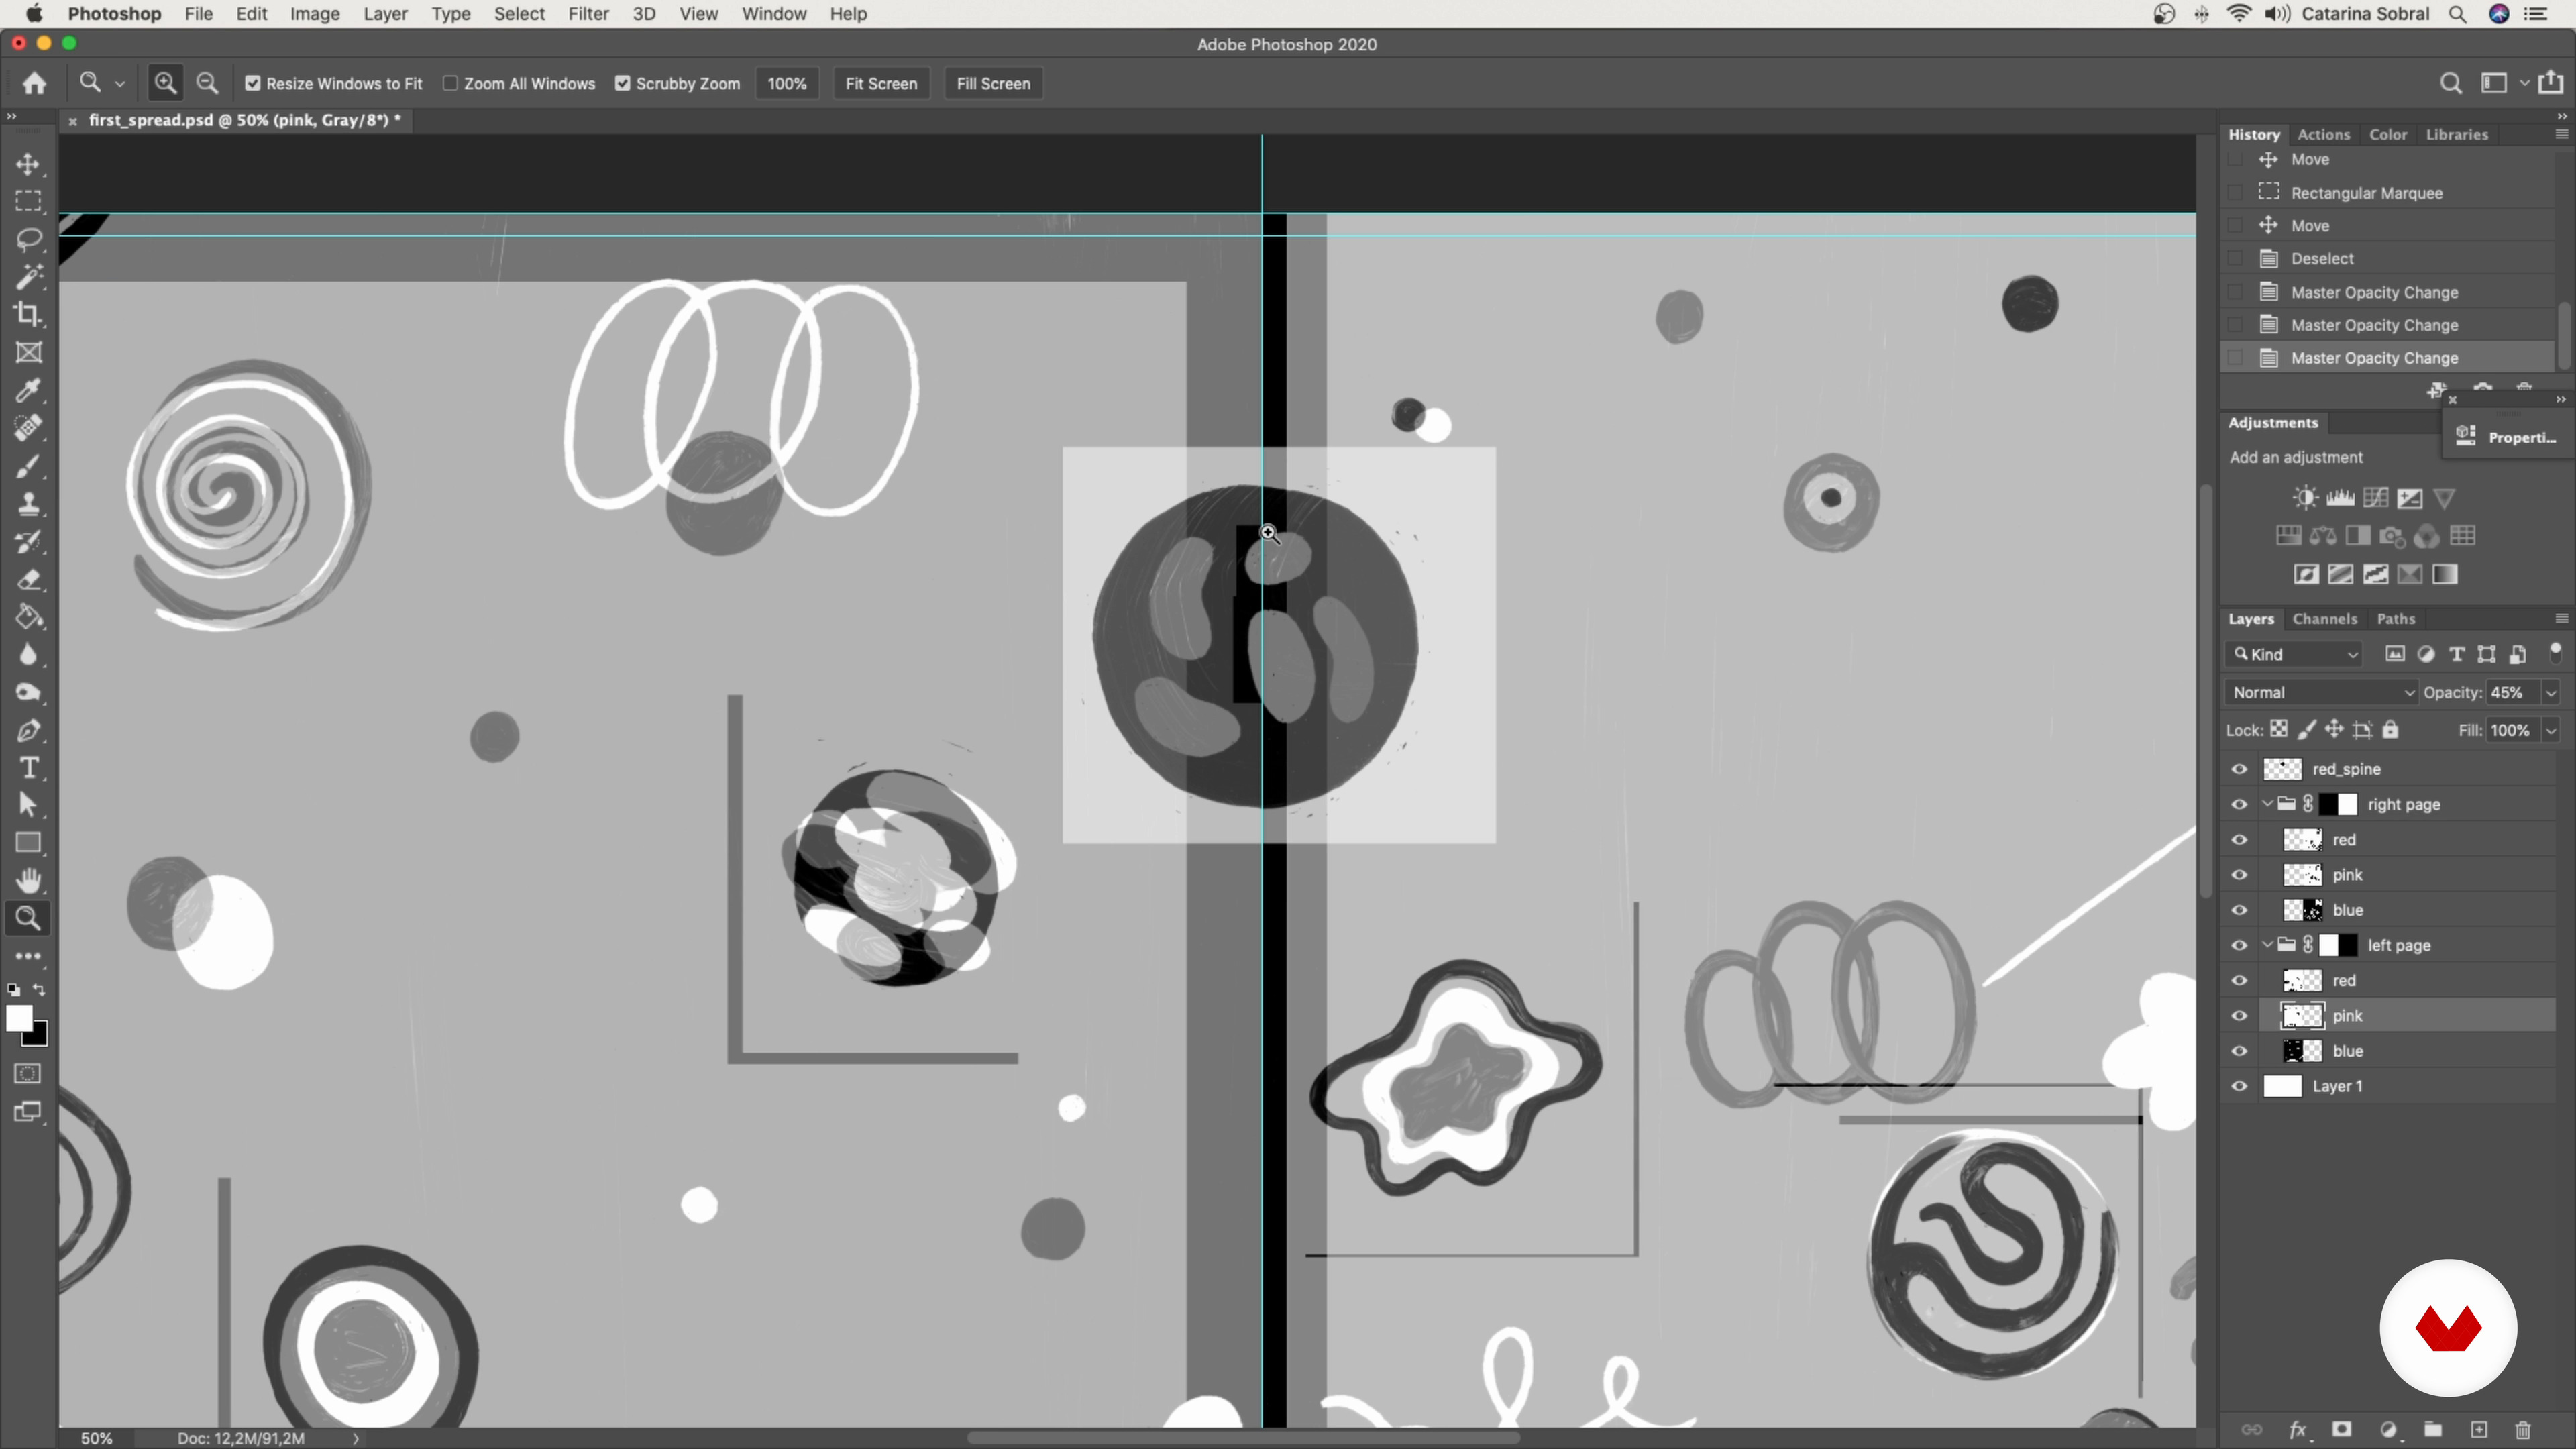Select the Crop tool
The height and width of the screenshot is (1449, 2576).
(x=28, y=314)
